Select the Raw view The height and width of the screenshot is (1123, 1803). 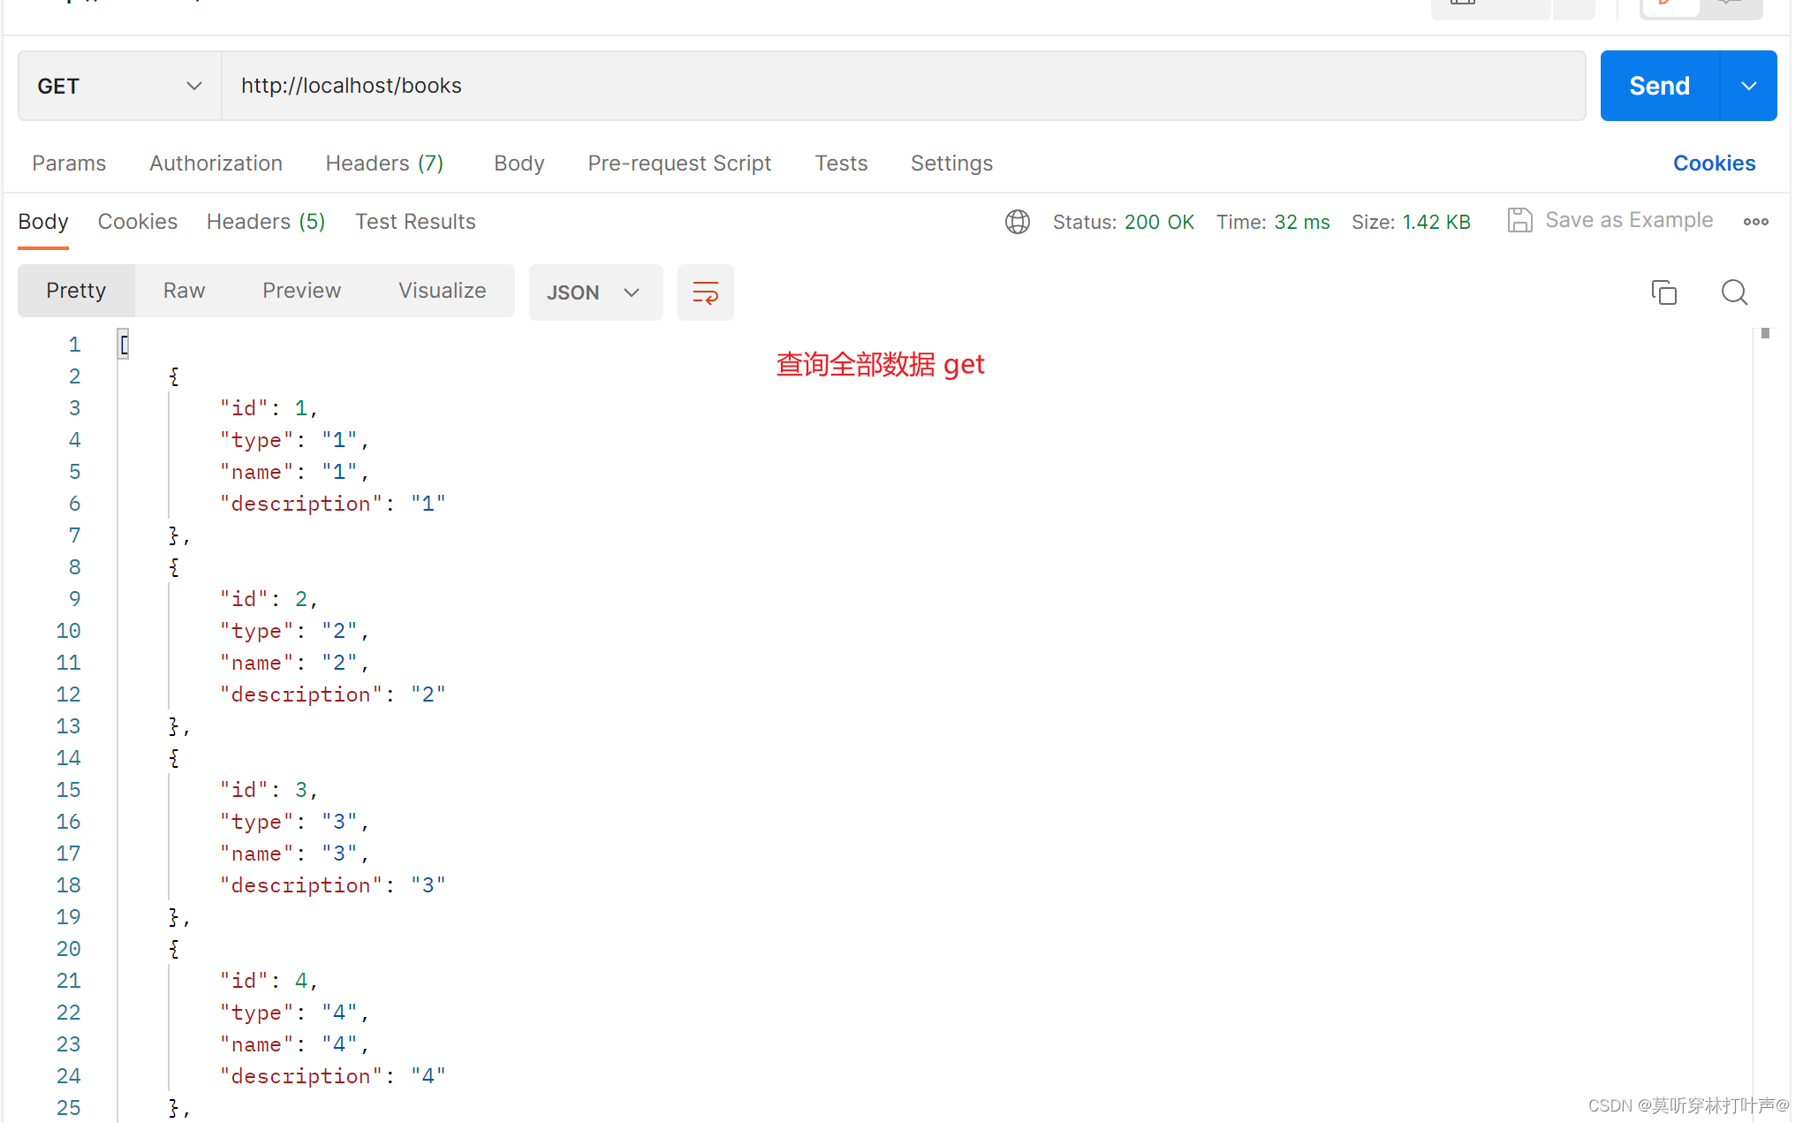184,291
